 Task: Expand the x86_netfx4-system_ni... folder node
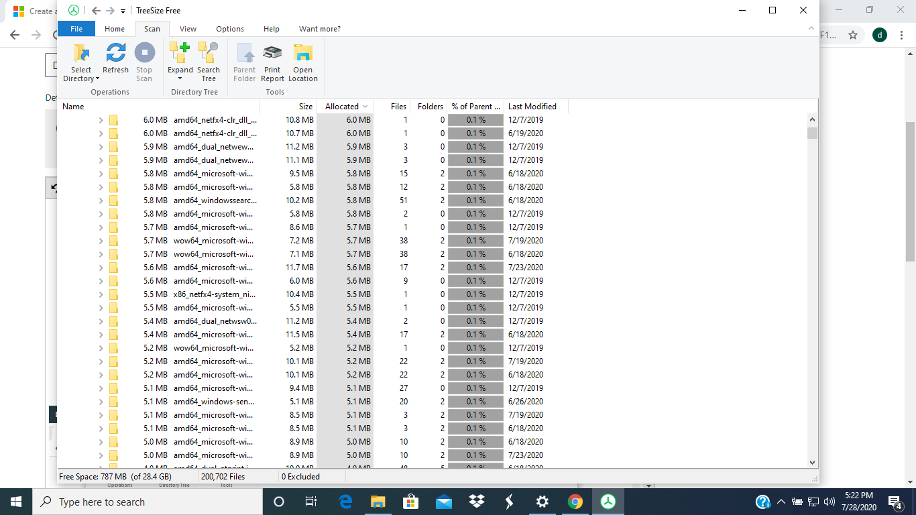101,294
